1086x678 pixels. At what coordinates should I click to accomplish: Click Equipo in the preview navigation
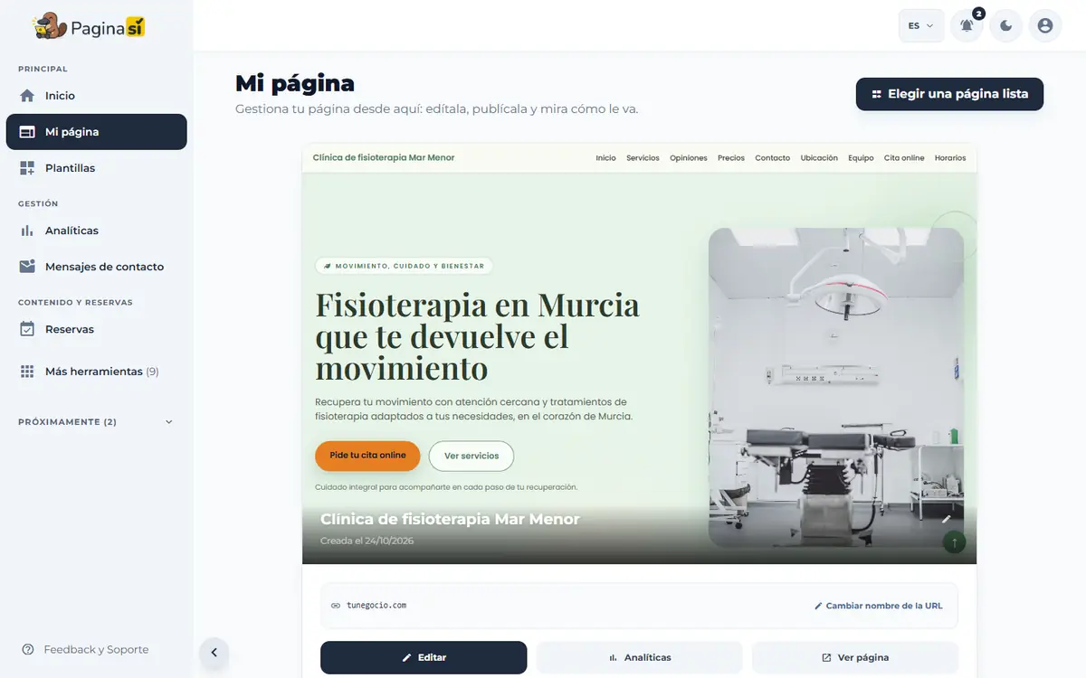click(x=861, y=158)
